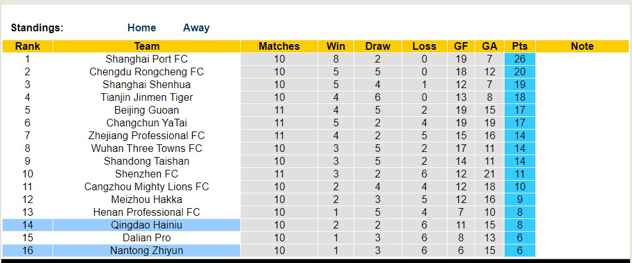Screen dimensions: 632x263
Task: Select Chengdu Rongcheng FC in the table
Action: tap(147, 71)
